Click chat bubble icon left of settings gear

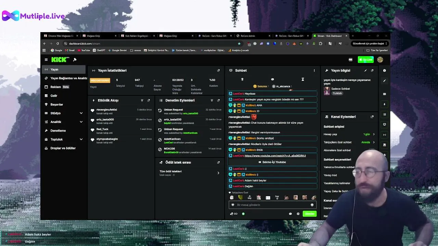[291, 214]
